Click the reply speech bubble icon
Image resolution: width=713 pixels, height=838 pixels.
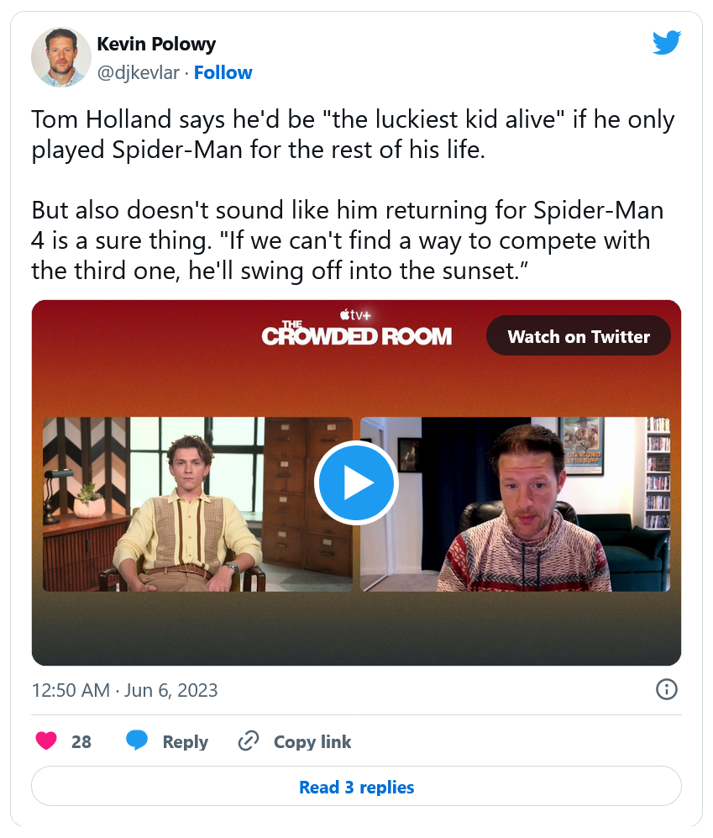[x=137, y=741]
